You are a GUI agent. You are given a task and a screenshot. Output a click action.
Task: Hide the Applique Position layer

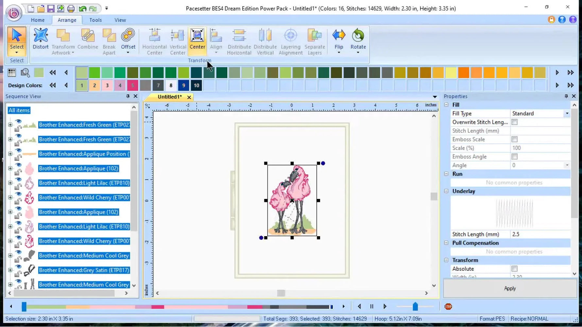pyautogui.click(x=18, y=151)
